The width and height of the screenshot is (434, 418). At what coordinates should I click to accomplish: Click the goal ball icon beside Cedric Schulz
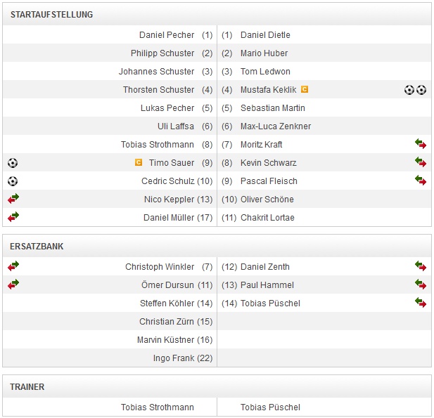(13, 181)
